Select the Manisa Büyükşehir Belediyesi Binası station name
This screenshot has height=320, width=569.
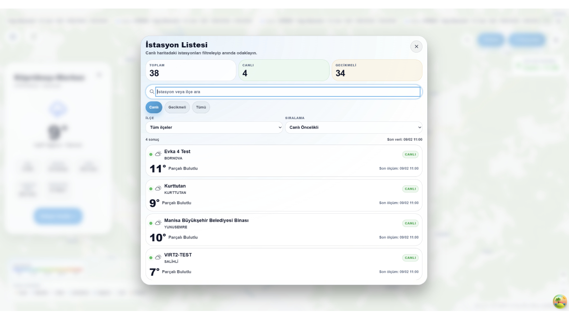(206, 220)
